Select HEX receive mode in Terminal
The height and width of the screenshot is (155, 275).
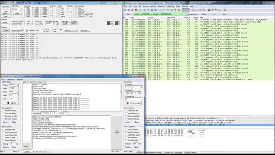pos(46,29)
